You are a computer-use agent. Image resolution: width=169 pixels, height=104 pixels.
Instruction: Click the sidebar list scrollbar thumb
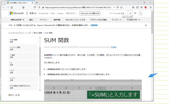coord(40,61)
